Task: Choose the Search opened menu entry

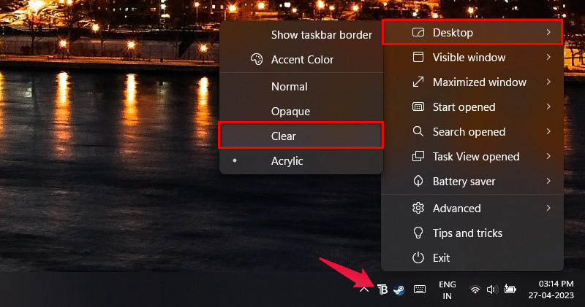Action: [x=472, y=131]
